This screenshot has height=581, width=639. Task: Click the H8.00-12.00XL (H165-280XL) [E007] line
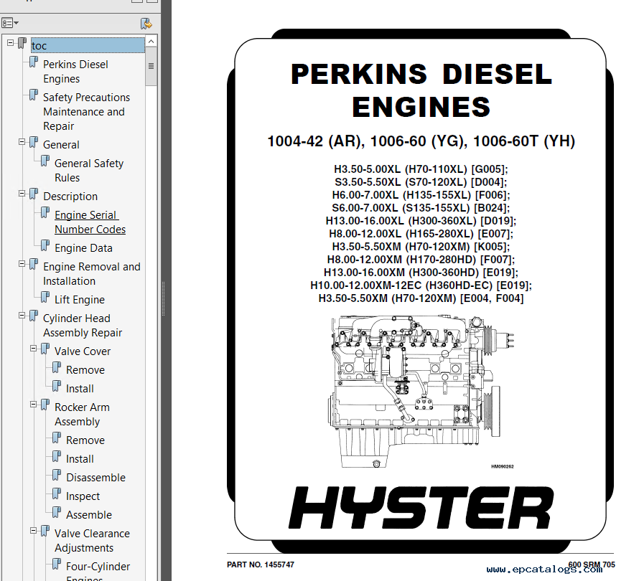(x=421, y=234)
